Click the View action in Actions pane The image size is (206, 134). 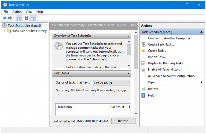pyautogui.click(x=151, y=82)
